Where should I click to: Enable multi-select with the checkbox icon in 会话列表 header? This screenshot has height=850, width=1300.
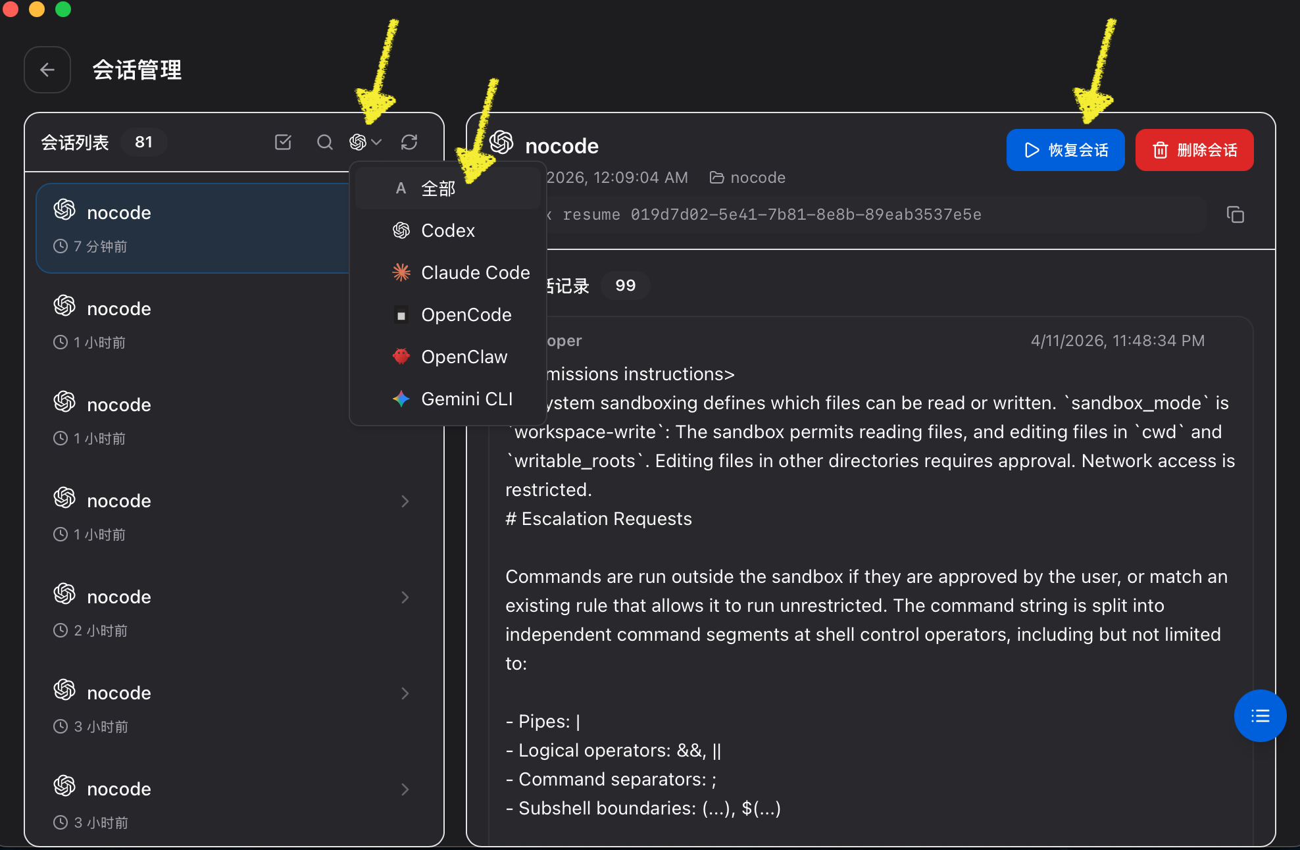[283, 142]
